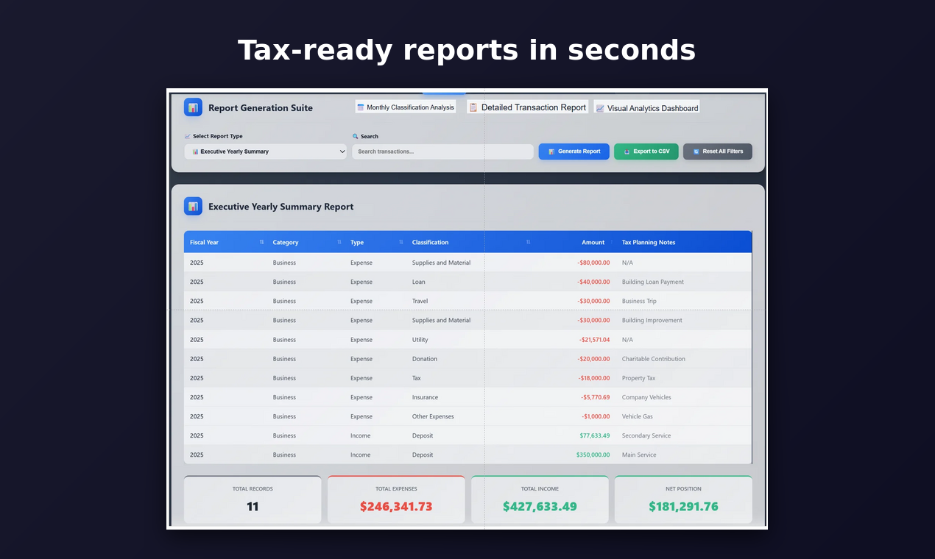The width and height of the screenshot is (935, 559).
Task: Click Reset All Filters
Action: (x=717, y=152)
